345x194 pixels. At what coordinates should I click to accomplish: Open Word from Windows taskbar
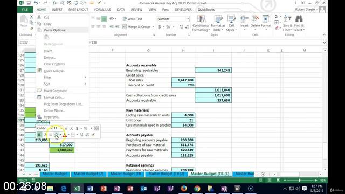point(90,189)
